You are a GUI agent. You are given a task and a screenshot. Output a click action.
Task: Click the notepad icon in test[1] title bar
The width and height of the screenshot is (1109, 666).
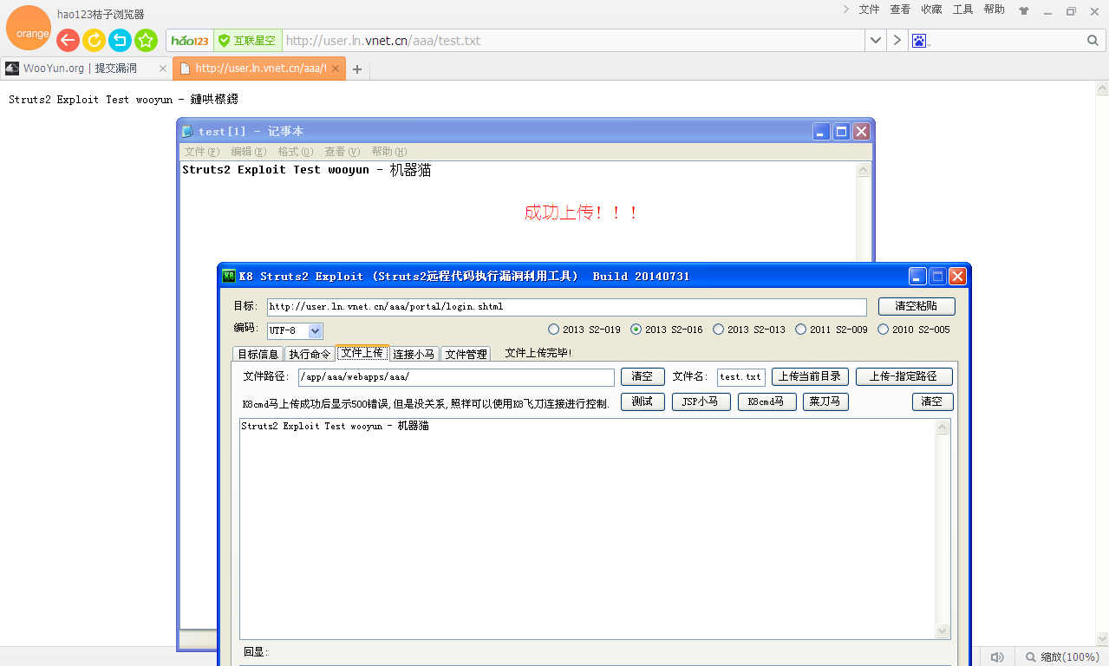[x=187, y=131]
